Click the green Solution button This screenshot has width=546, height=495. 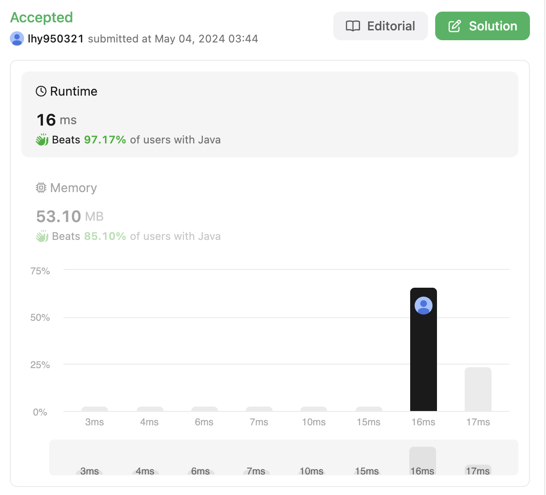[482, 26]
